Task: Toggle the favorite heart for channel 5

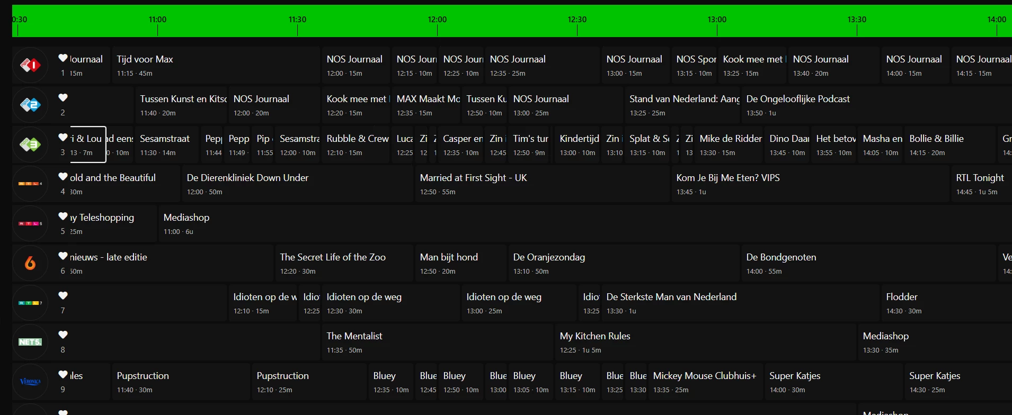Action: click(63, 216)
